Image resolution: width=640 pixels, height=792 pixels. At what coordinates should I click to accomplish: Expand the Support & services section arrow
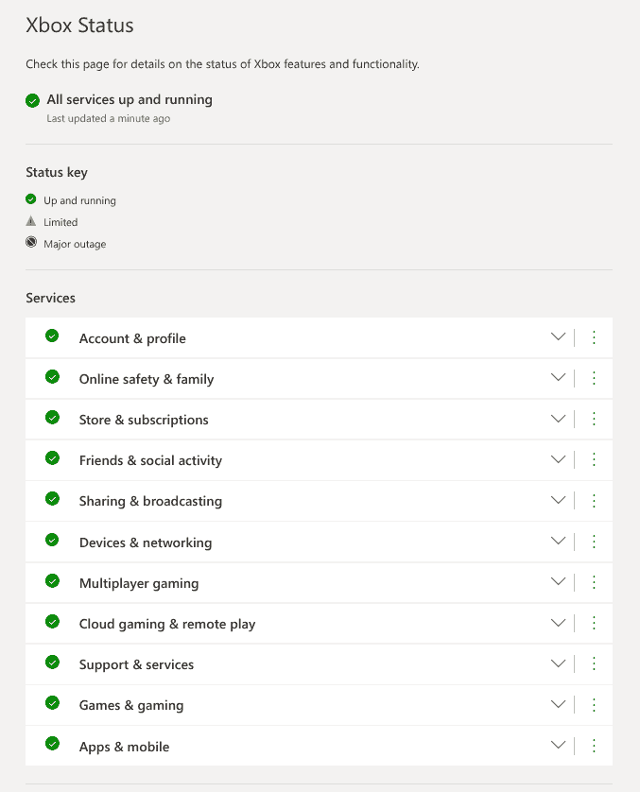tap(558, 663)
